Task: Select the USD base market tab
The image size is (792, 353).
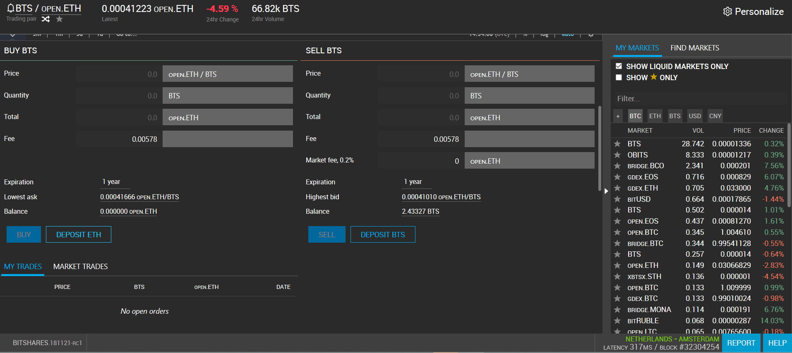Action: click(695, 116)
